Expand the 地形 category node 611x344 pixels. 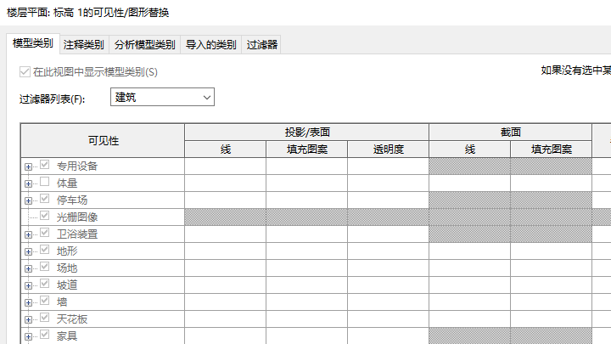(29, 251)
